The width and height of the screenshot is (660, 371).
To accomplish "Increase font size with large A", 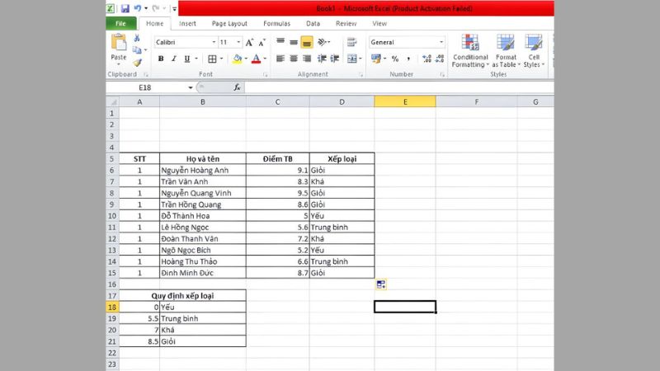I will pos(249,43).
